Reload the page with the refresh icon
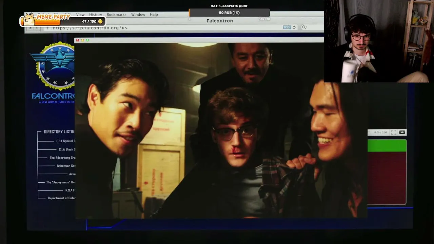This screenshot has width=434, height=244. coord(294,27)
